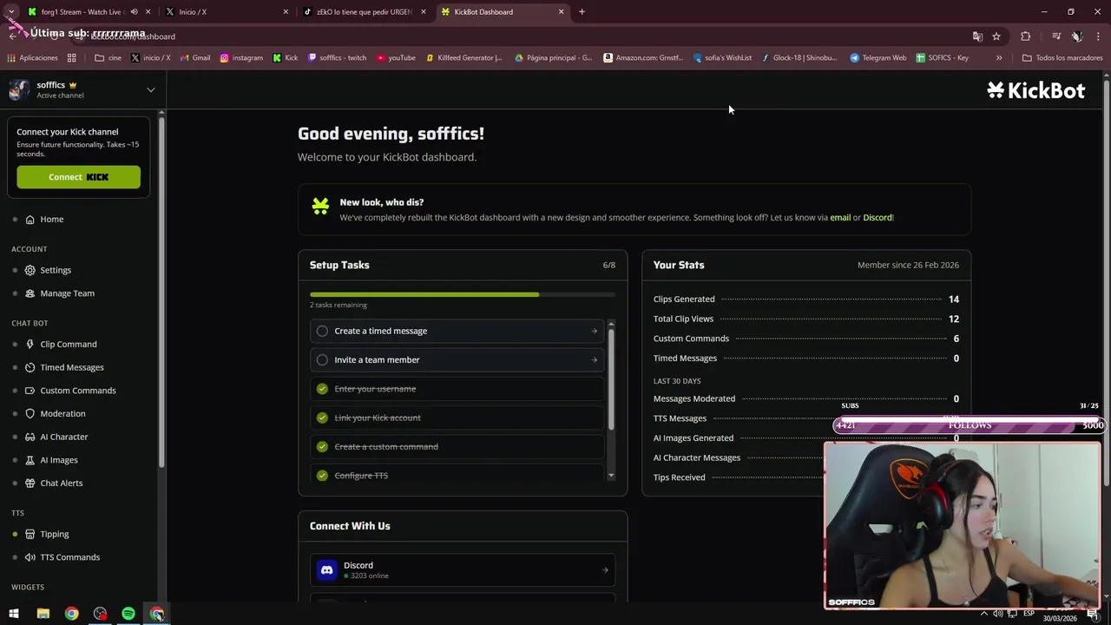Open AI Images page

coord(58,460)
